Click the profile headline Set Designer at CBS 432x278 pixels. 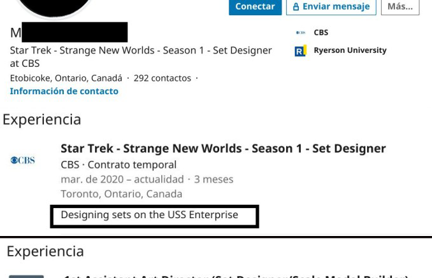pyautogui.click(x=141, y=57)
